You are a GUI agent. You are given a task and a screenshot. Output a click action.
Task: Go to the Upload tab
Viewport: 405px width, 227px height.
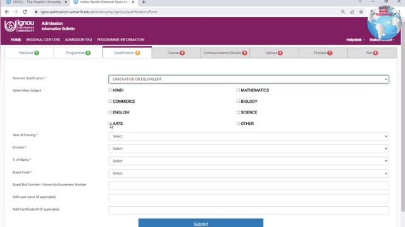(274, 53)
